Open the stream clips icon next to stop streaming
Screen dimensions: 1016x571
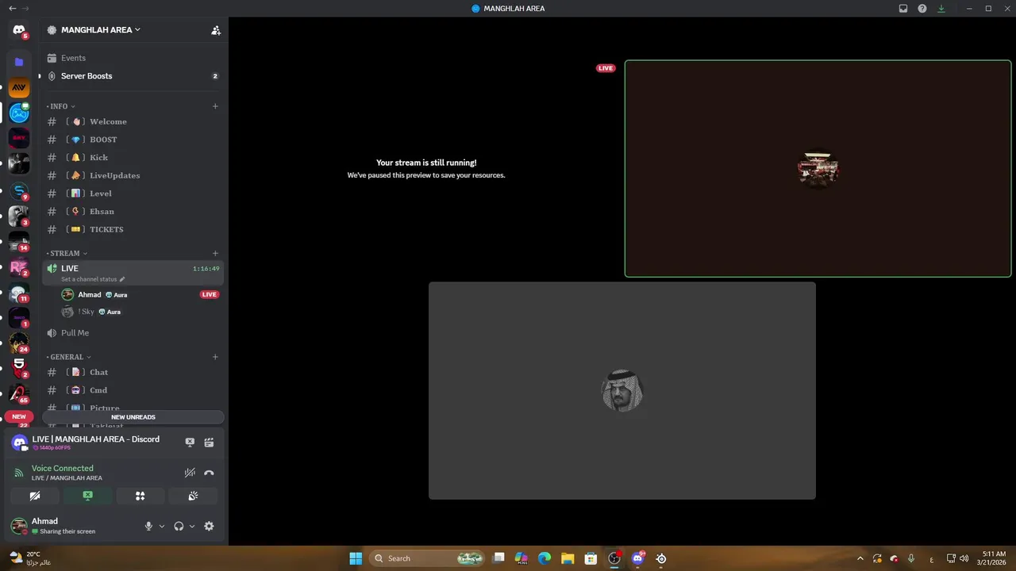(x=209, y=443)
